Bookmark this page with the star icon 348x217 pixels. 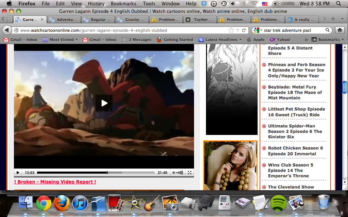click(x=231, y=30)
